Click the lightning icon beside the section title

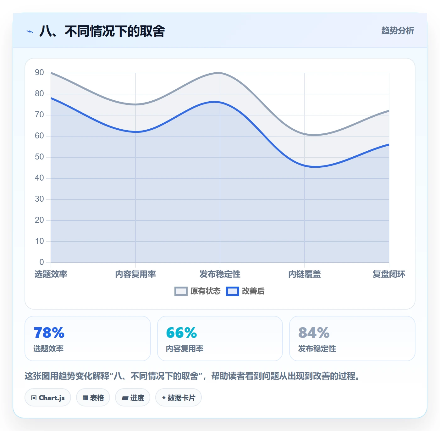click(30, 31)
